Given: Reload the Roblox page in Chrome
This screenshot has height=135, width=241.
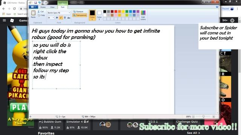Looking at the screenshot, I should 14,9.
